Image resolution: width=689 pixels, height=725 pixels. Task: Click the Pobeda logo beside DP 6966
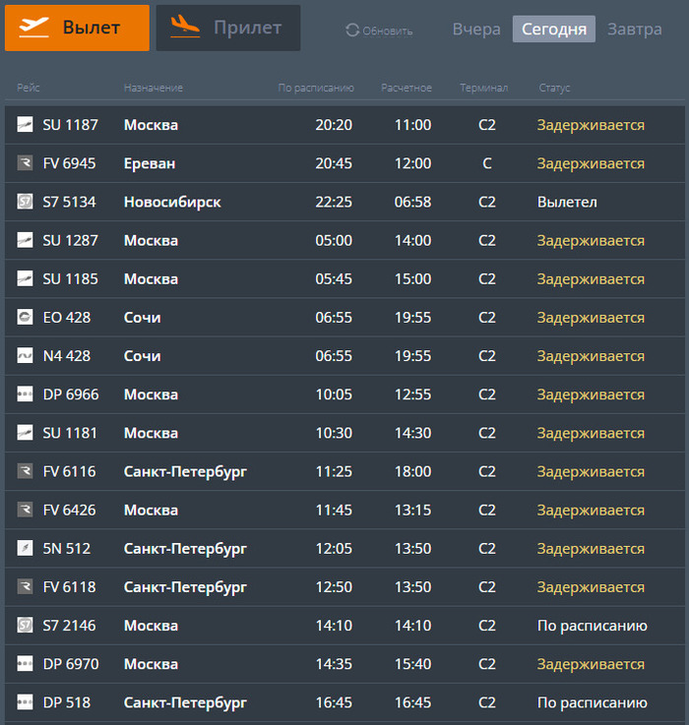(25, 393)
